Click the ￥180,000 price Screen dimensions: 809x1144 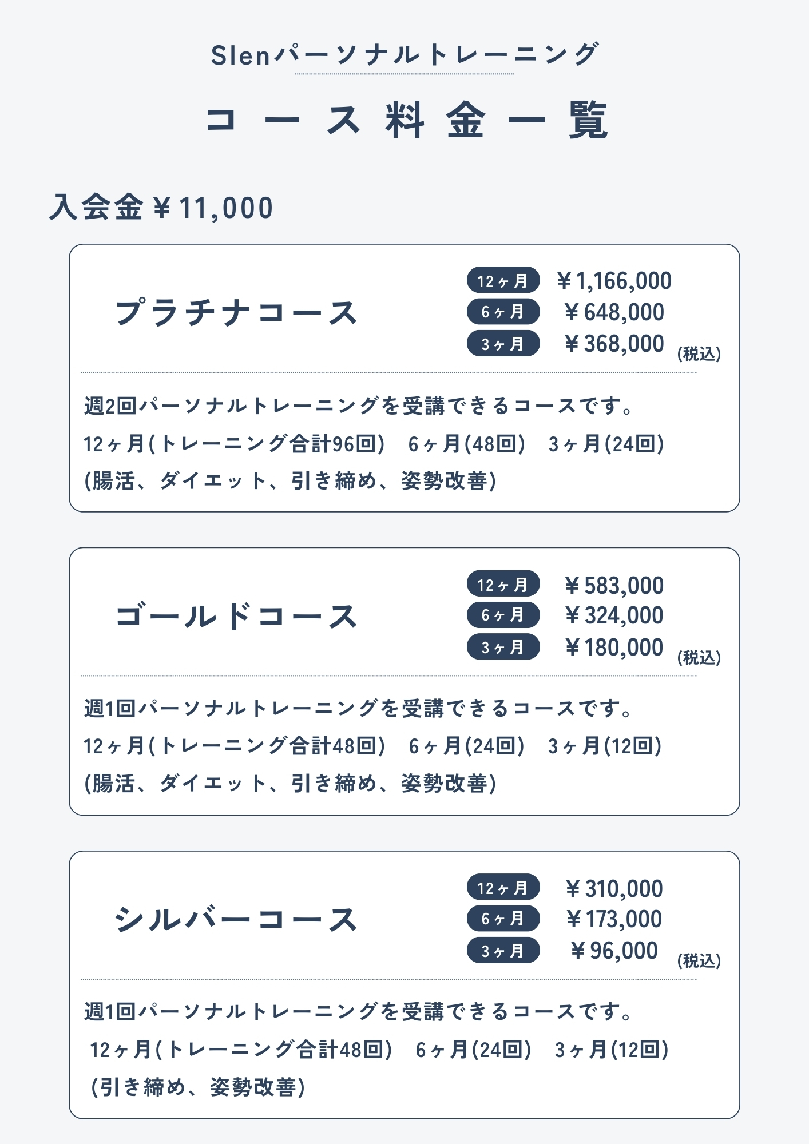[x=614, y=648]
